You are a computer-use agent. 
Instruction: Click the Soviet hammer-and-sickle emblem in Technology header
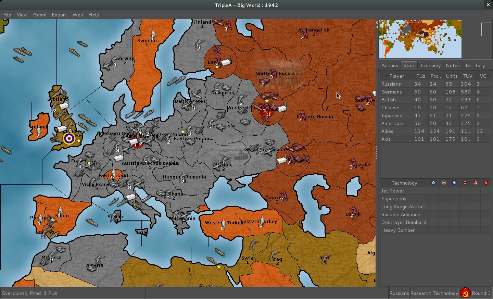coord(485,183)
